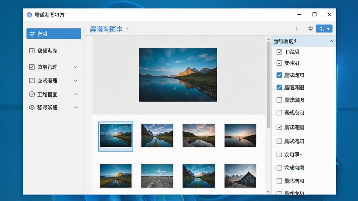Select the sunset pond with path thumbnail
Screen dimensions: 358x201
tap(199, 135)
